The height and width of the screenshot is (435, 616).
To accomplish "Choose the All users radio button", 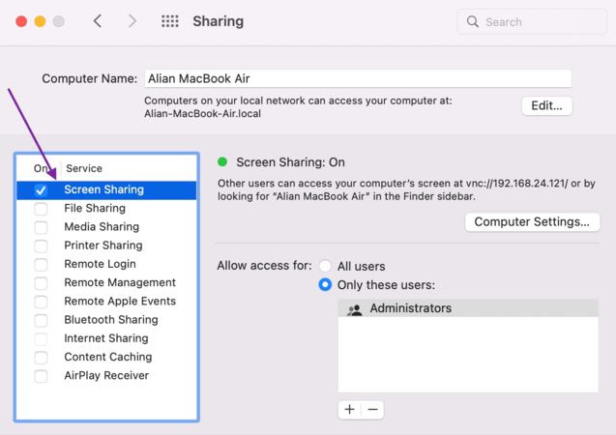I will (325, 266).
